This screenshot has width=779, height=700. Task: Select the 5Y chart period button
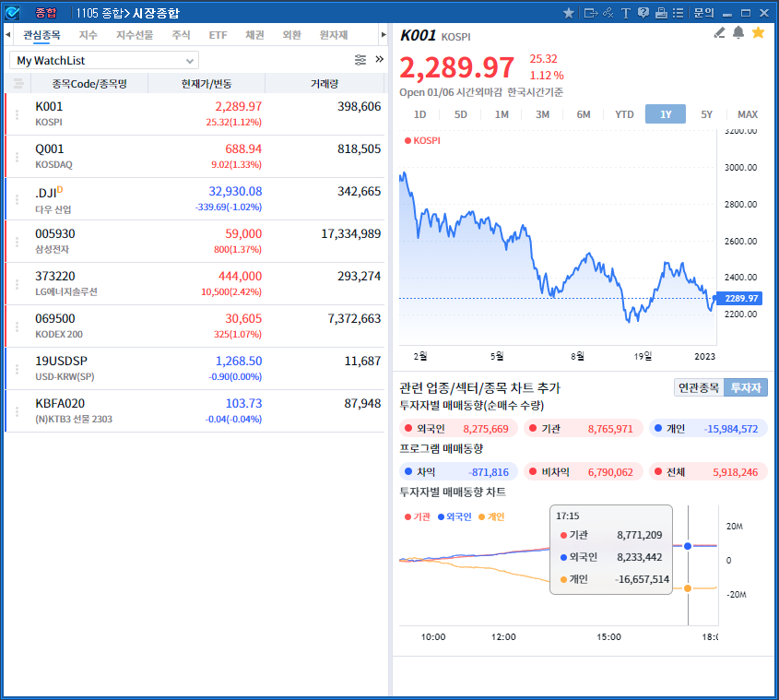coord(706,114)
